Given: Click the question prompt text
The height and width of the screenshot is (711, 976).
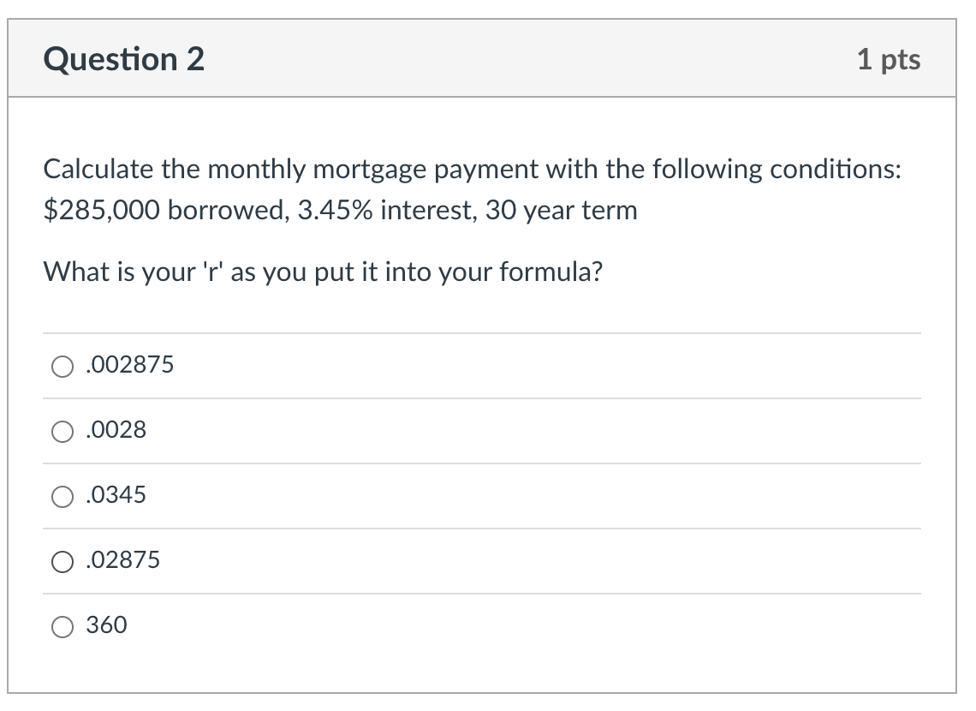Looking at the screenshot, I should [471, 170].
